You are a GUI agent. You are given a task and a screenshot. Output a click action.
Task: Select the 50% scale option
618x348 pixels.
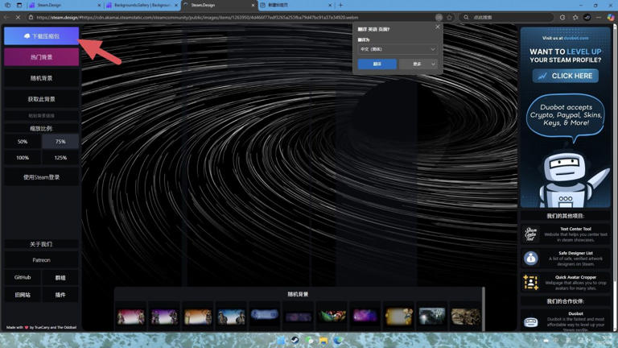23,141
